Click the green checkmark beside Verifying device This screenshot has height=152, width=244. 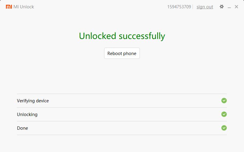(224, 101)
